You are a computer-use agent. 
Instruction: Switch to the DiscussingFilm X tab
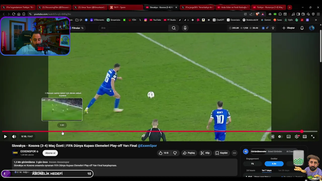click(x=54, y=7)
